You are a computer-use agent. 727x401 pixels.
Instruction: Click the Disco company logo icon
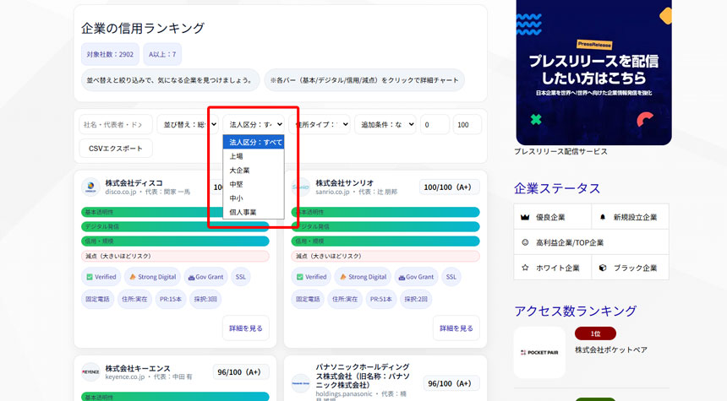[90, 187]
